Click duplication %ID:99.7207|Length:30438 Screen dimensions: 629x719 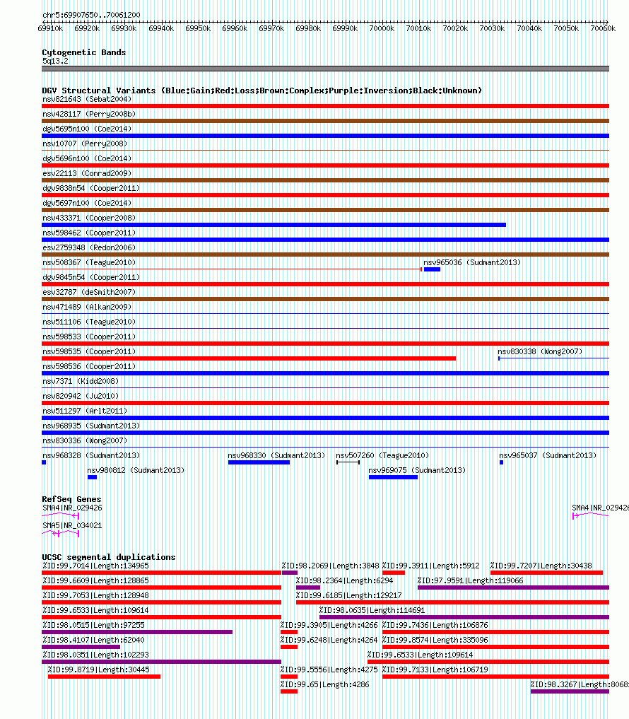pyautogui.click(x=541, y=566)
